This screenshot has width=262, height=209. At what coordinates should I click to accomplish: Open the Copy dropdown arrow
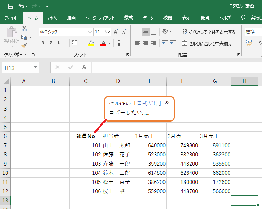31,37
